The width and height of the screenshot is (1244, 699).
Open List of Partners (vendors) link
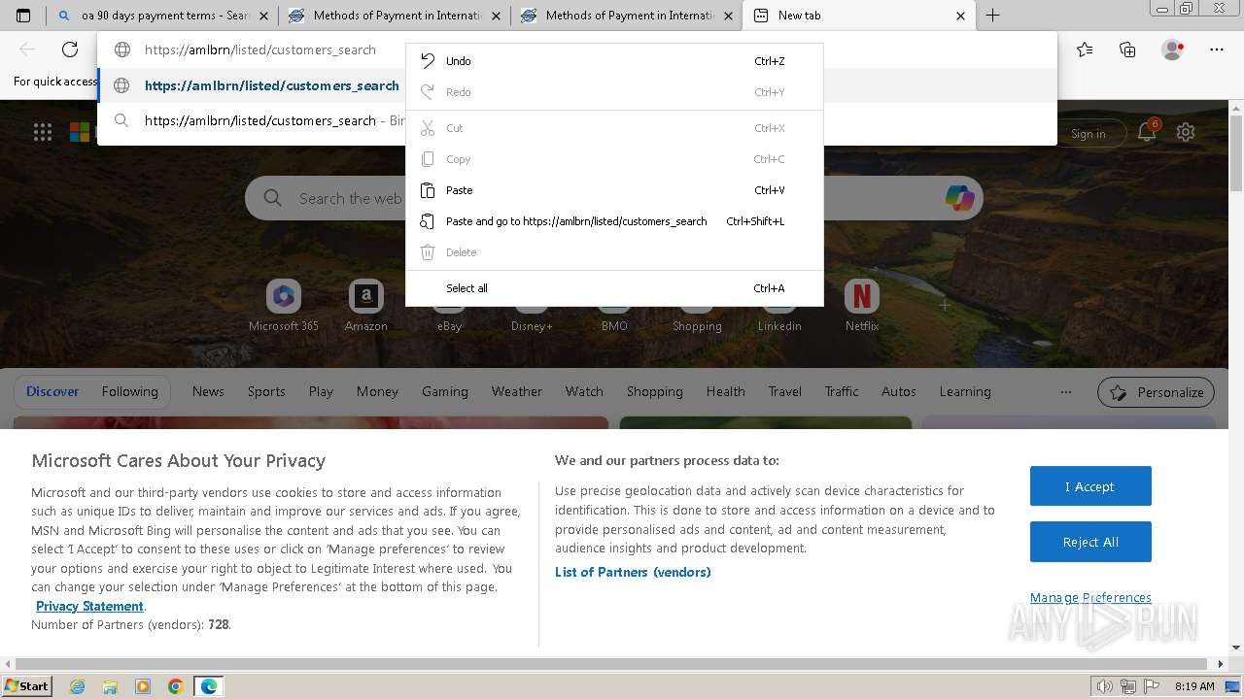[x=633, y=572]
